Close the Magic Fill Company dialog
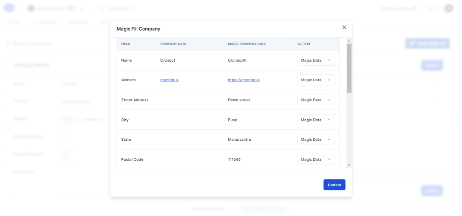462x216 pixels. (344, 27)
